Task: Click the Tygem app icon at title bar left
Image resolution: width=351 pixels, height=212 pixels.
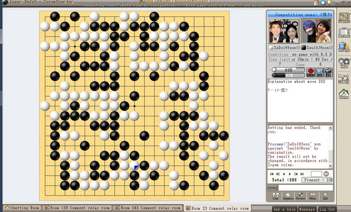Action: [x=4, y=2]
